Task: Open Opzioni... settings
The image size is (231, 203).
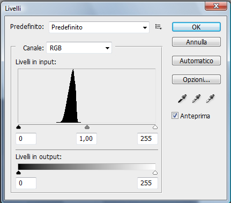Action: click(x=196, y=79)
